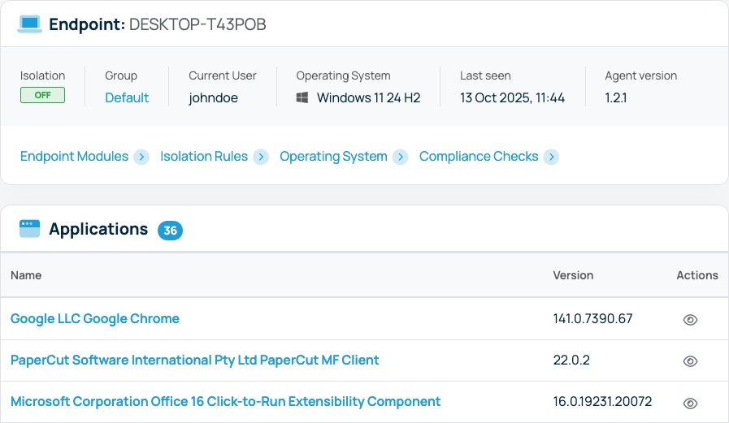
Task: Expand Endpoint Modules chevron arrow
Action: [141, 157]
